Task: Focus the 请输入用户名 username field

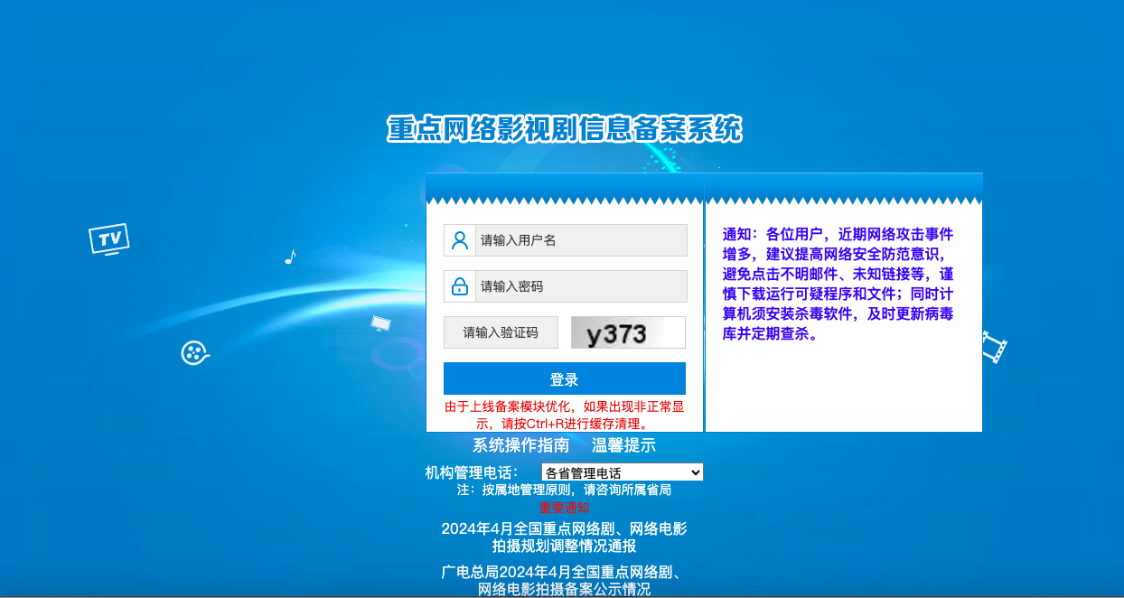Action: pyautogui.click(x=580, y=240)
